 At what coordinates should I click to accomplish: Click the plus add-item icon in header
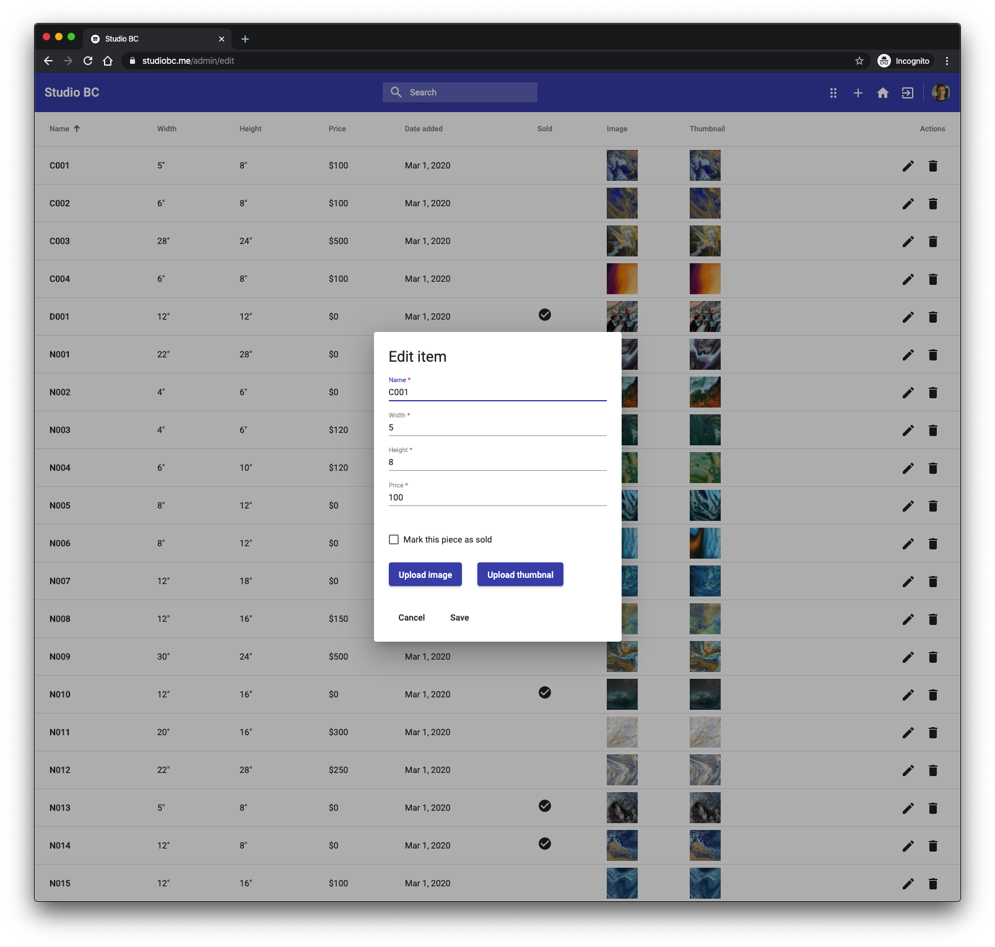click(858, 93)
